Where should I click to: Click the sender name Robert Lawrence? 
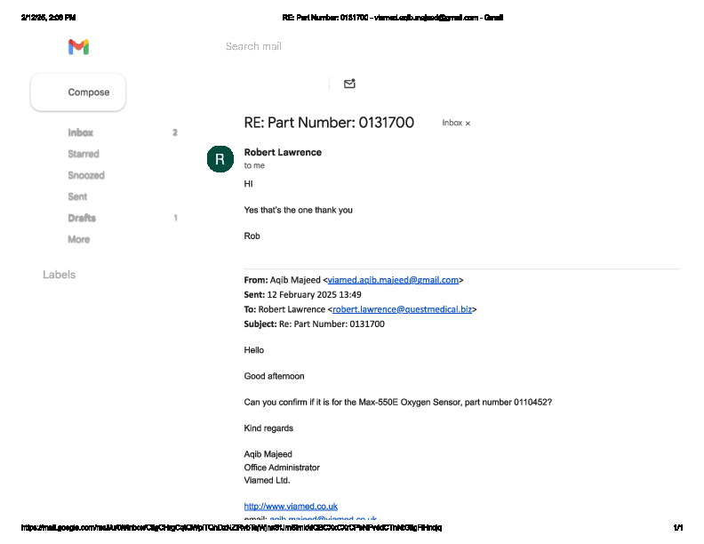283,152
